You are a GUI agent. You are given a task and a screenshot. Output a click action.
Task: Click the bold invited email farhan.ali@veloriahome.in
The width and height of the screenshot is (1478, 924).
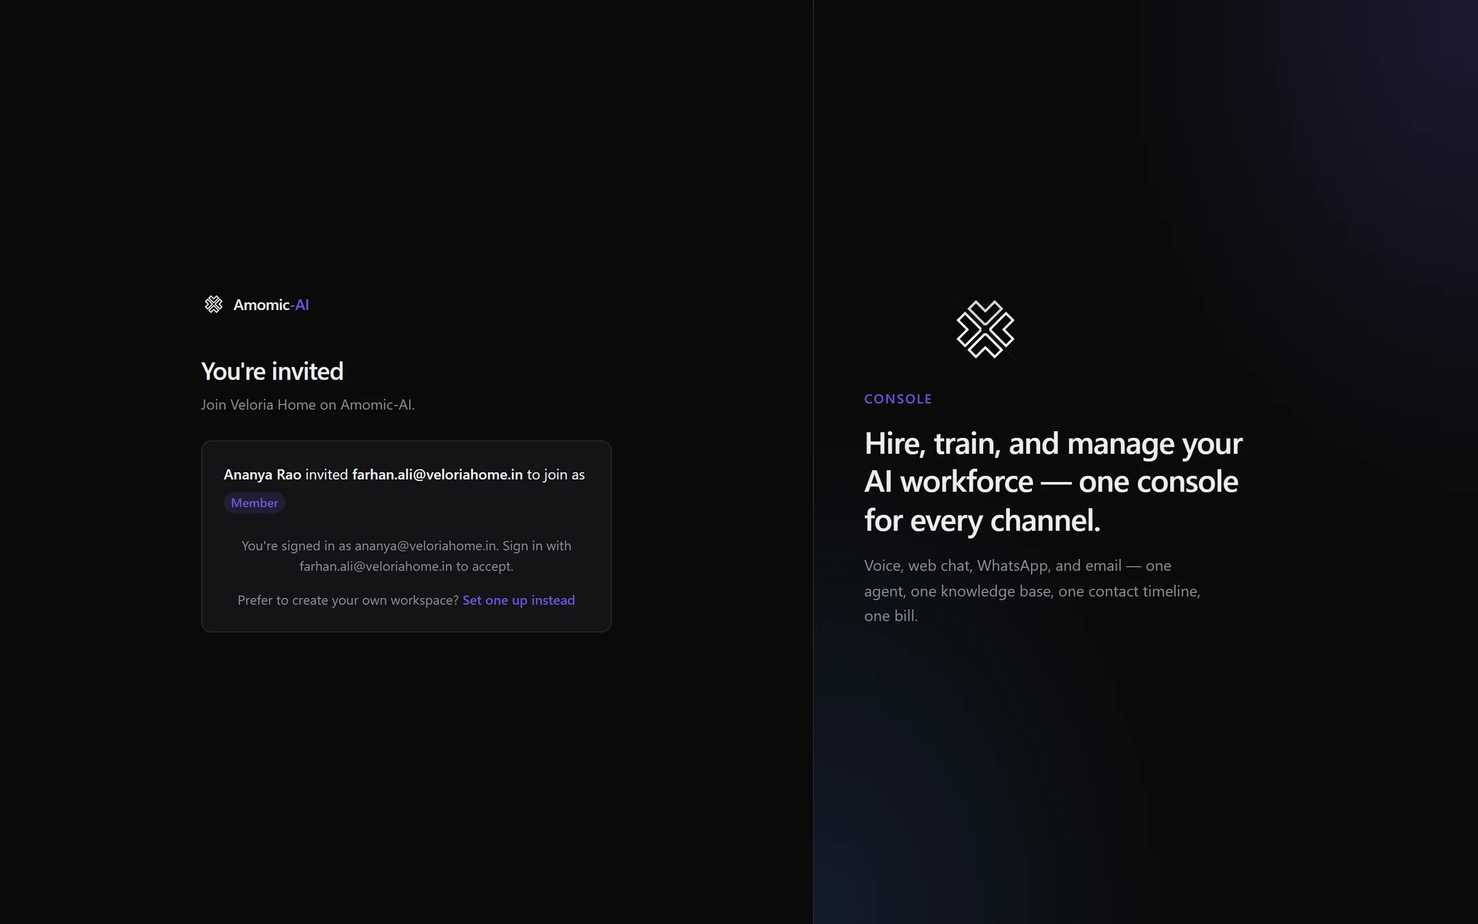[x=437, y=474]
